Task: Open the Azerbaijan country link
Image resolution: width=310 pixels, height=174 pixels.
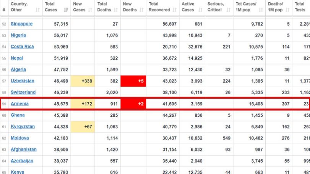Action: [22, 161]
